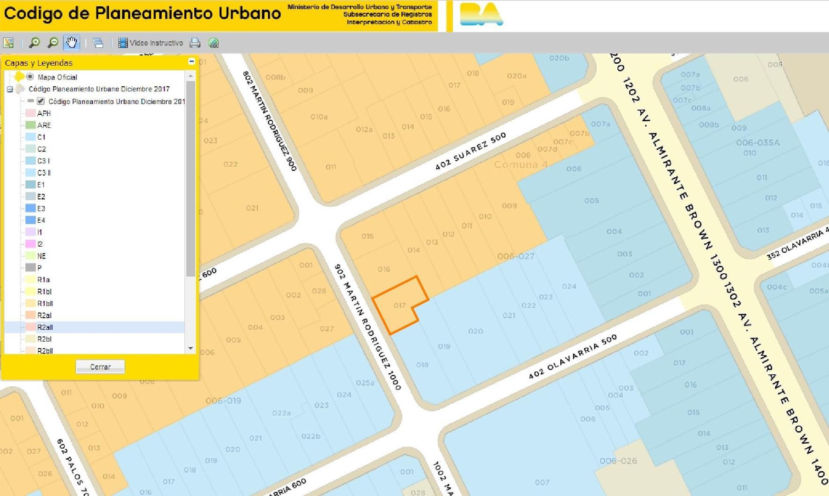Select the E3 legend entry
The image size is (829, 496).
pos(41,209)
